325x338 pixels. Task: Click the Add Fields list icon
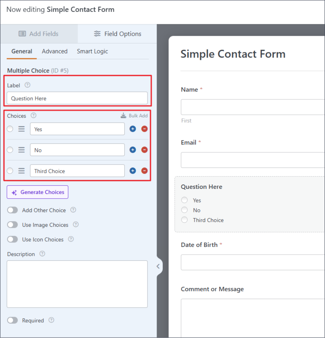coord(22,34)
